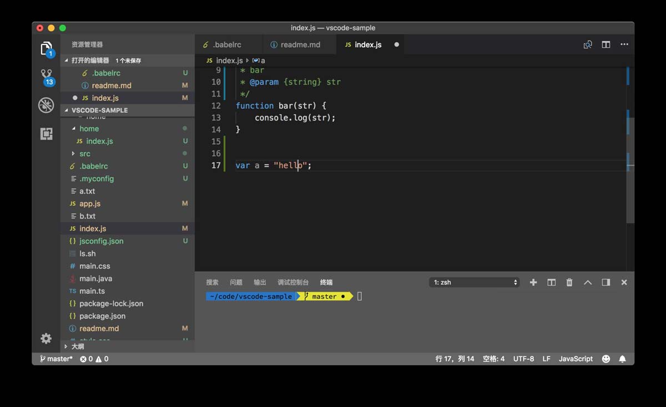Split the editor using the split icon
The image size is (666, 407).
point(606,44)
